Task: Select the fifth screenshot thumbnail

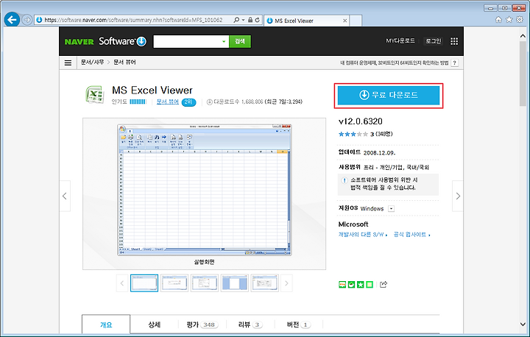Action: tap(265, 283)
